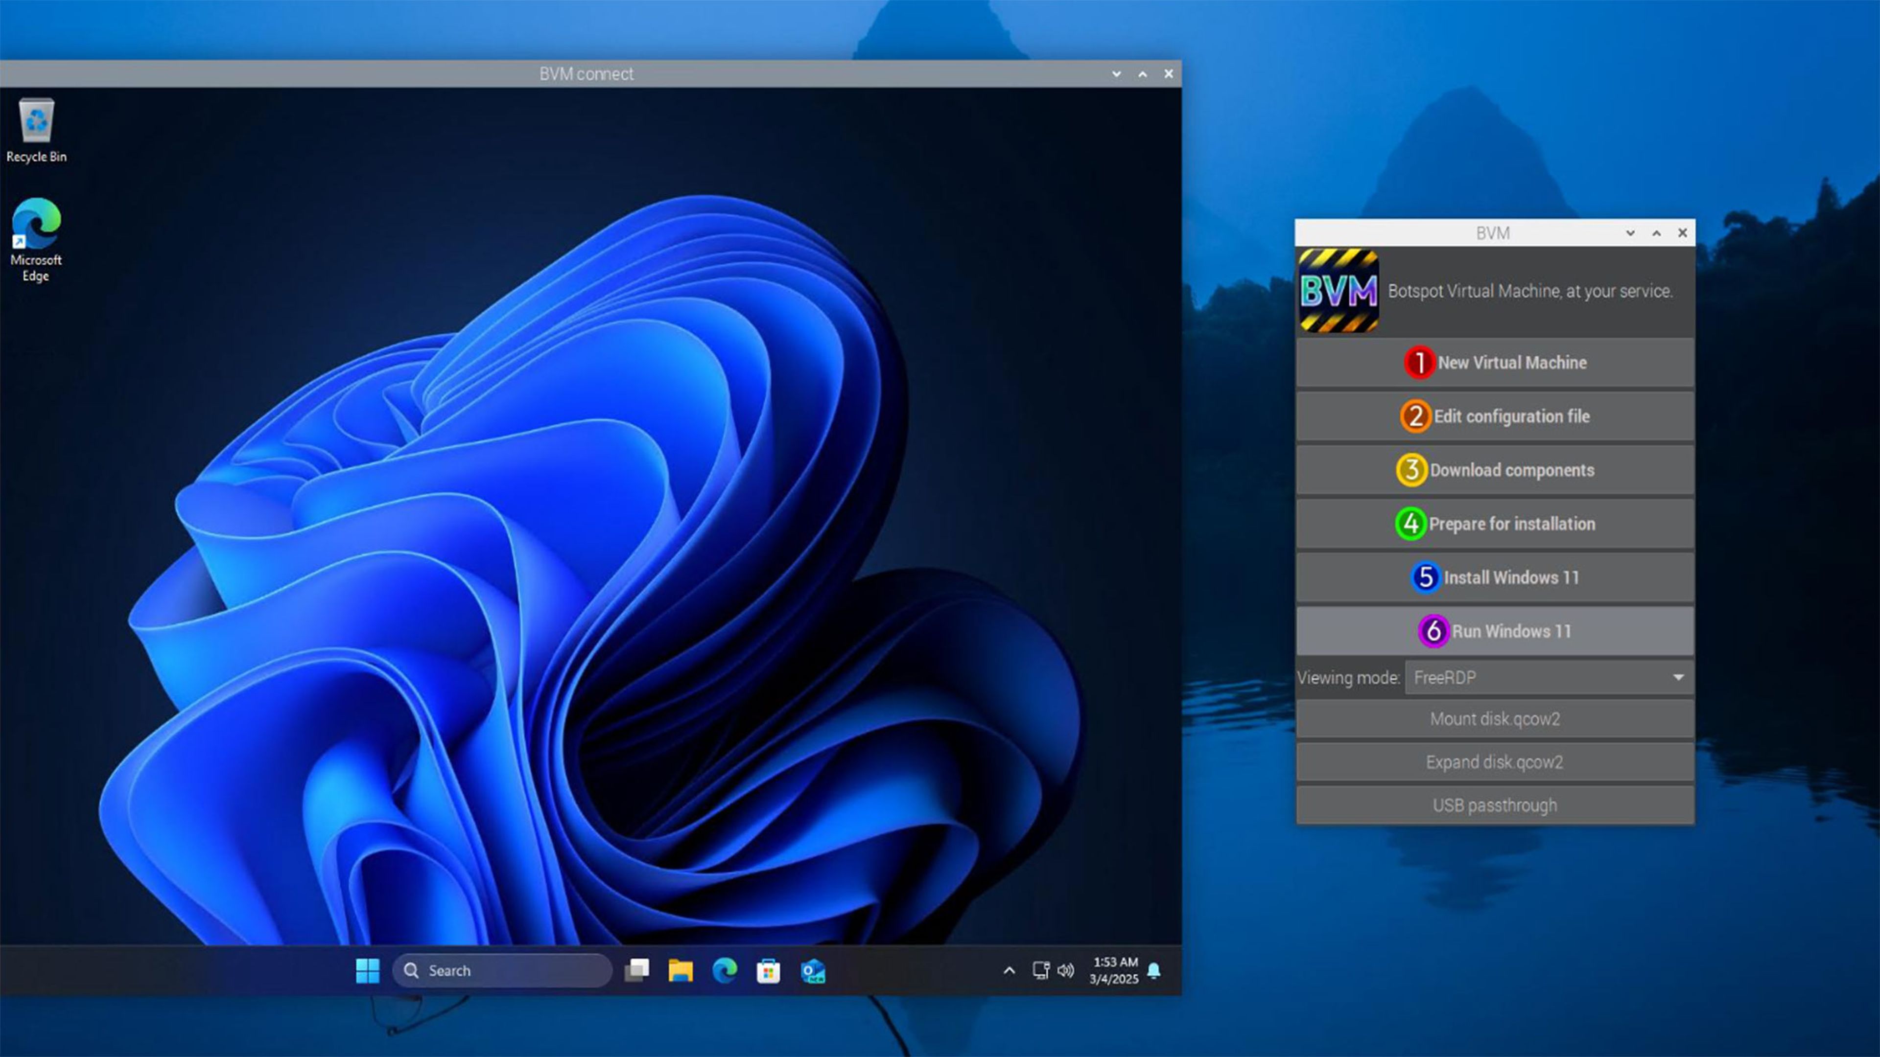The width and height of the screenshot is (1880, 1057).
Task: Click the New Virtual Machine button
Action: (x=1495, y=363)
